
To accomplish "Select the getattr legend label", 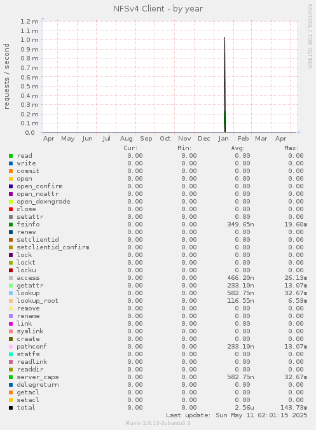I will (x=30, y=286).
